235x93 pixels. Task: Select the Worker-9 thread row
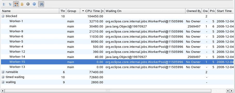(x=117, y=32)
